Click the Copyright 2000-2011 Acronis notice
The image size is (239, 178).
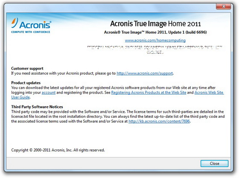point(58,150)
